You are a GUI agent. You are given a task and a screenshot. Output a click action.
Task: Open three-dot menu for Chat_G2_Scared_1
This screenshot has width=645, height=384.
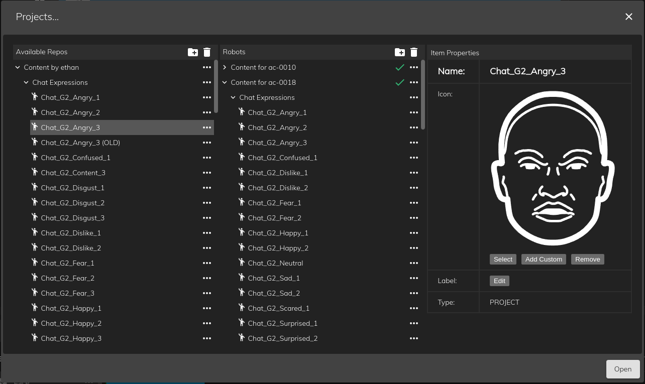[x=414, y=308]
